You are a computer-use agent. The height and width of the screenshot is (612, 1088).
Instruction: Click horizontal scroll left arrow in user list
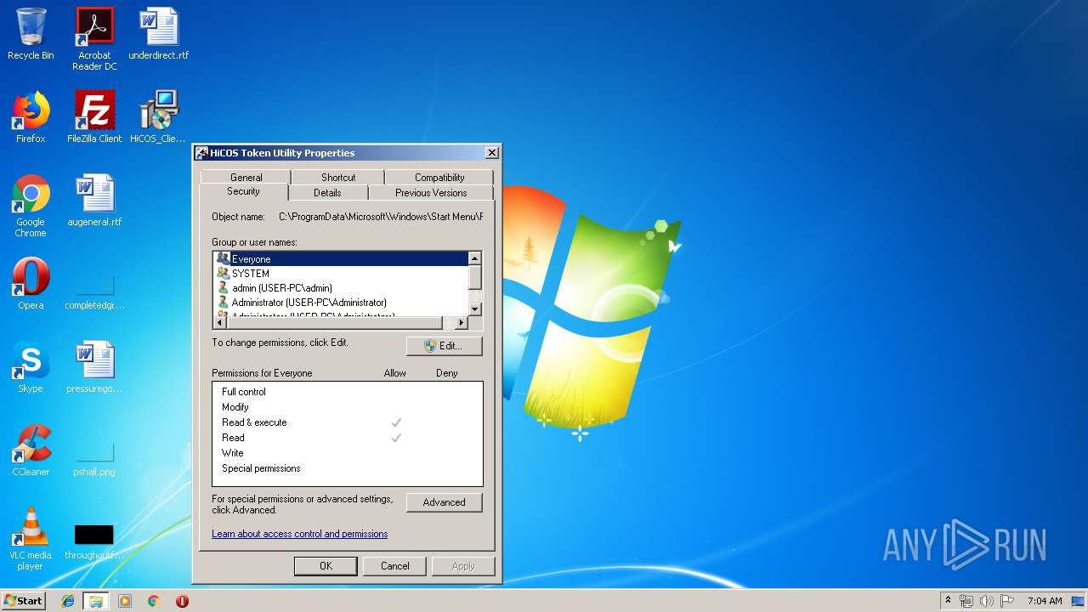(220, 323)
